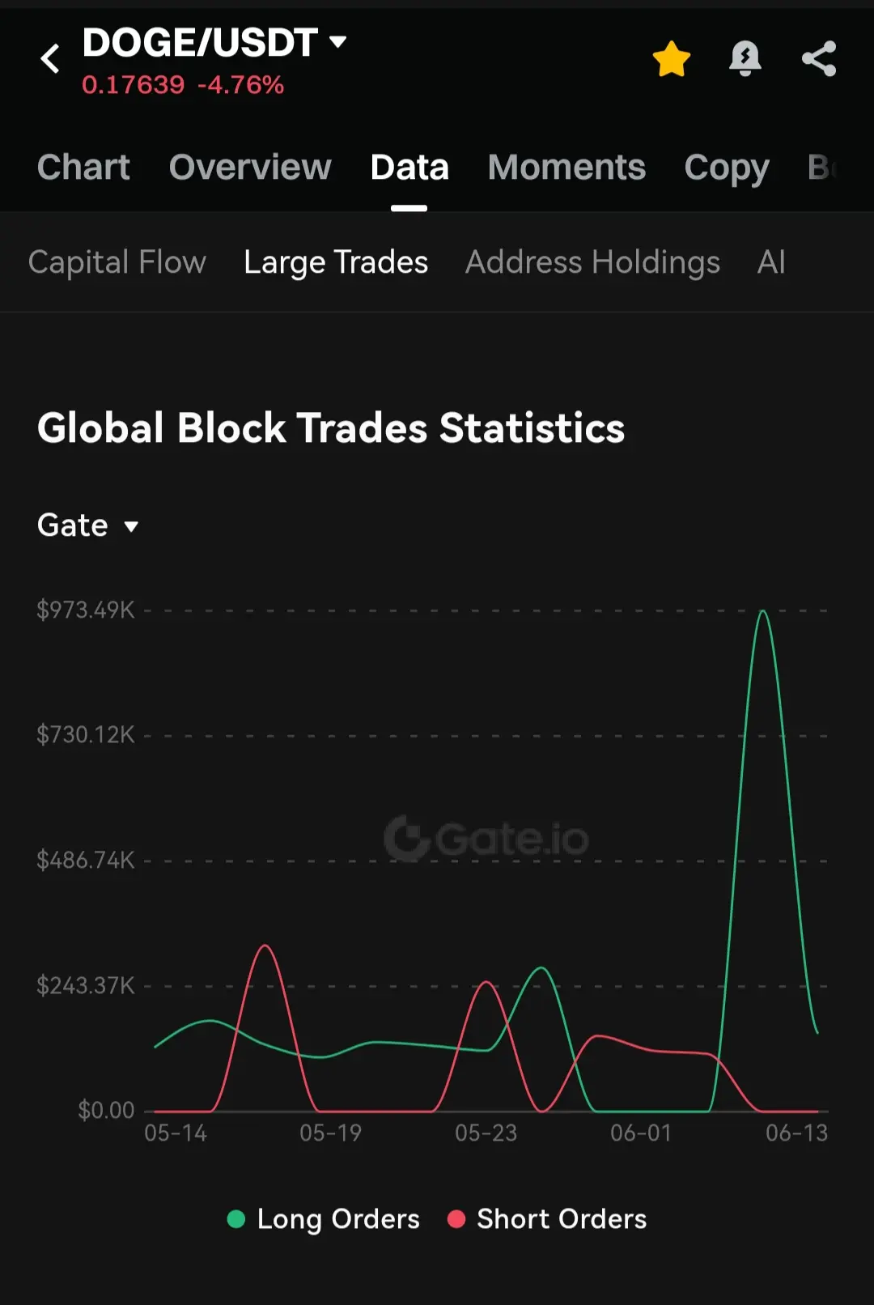Screen dimensions: 874x1305
Task: Tap the 05-23 date axis label
Action: [x=486, y=1133]
